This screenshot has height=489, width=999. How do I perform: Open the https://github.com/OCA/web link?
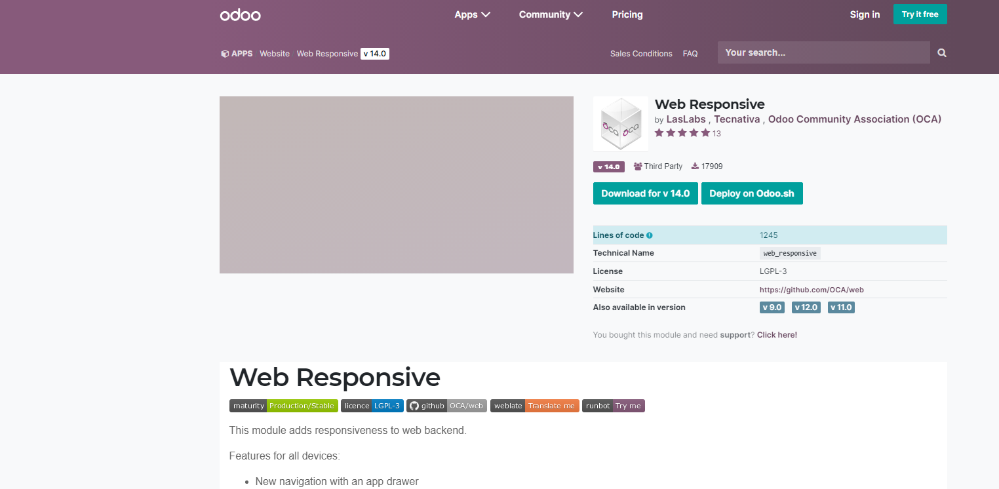point(812,290)
